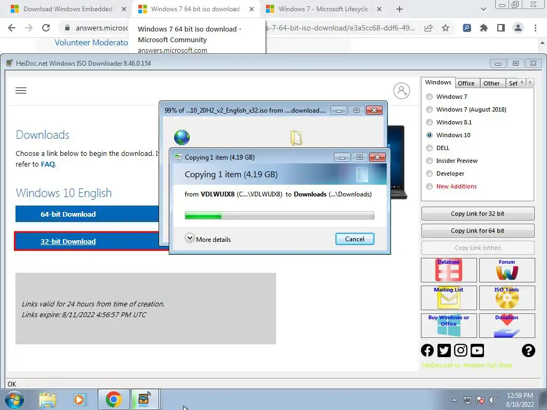Open HeiDoc.net vs. Amazon Full Story link

tap(467, 365)
